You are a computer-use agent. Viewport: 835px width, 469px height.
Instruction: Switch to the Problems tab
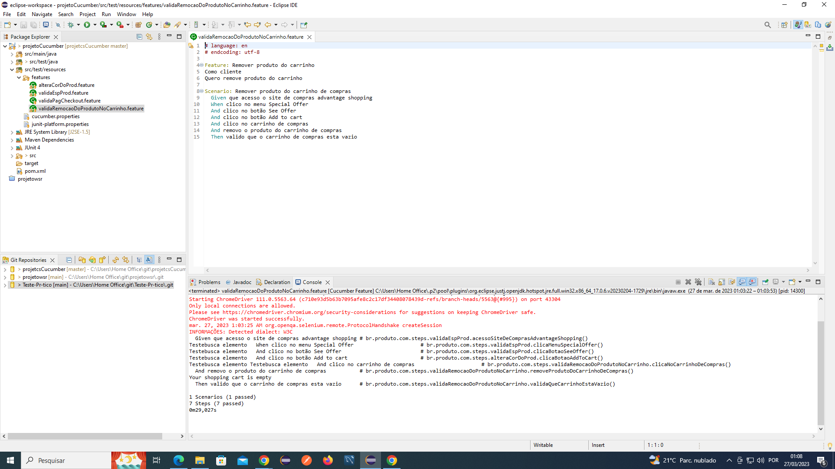pos(209,282)
